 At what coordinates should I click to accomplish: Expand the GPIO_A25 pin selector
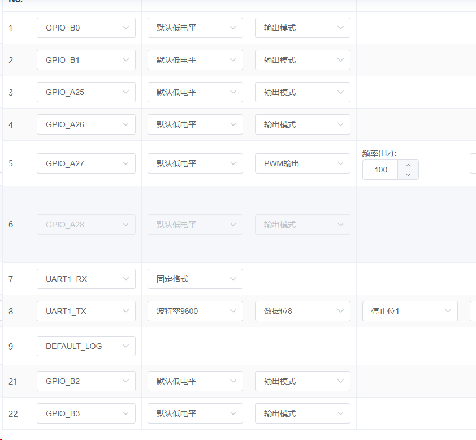pos(86,92)
